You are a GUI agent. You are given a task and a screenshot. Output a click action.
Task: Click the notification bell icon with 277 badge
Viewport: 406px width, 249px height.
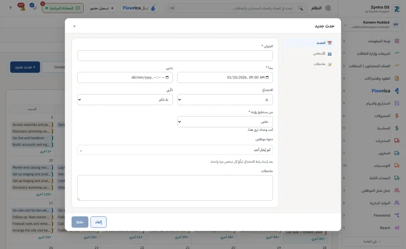[x=22, y=7]
